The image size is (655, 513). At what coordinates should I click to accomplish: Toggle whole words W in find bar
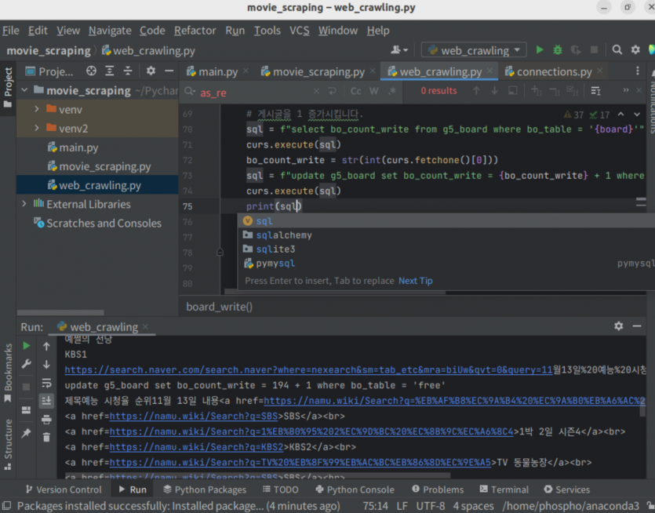point(374,91)
